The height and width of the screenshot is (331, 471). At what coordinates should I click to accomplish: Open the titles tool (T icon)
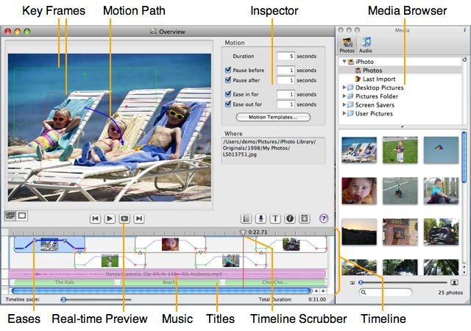[275, 218]
